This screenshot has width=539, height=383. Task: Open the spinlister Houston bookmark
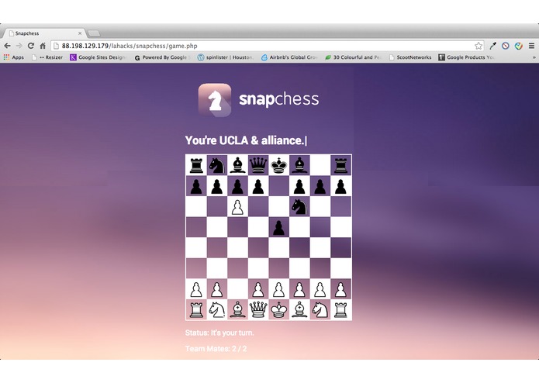226,57
